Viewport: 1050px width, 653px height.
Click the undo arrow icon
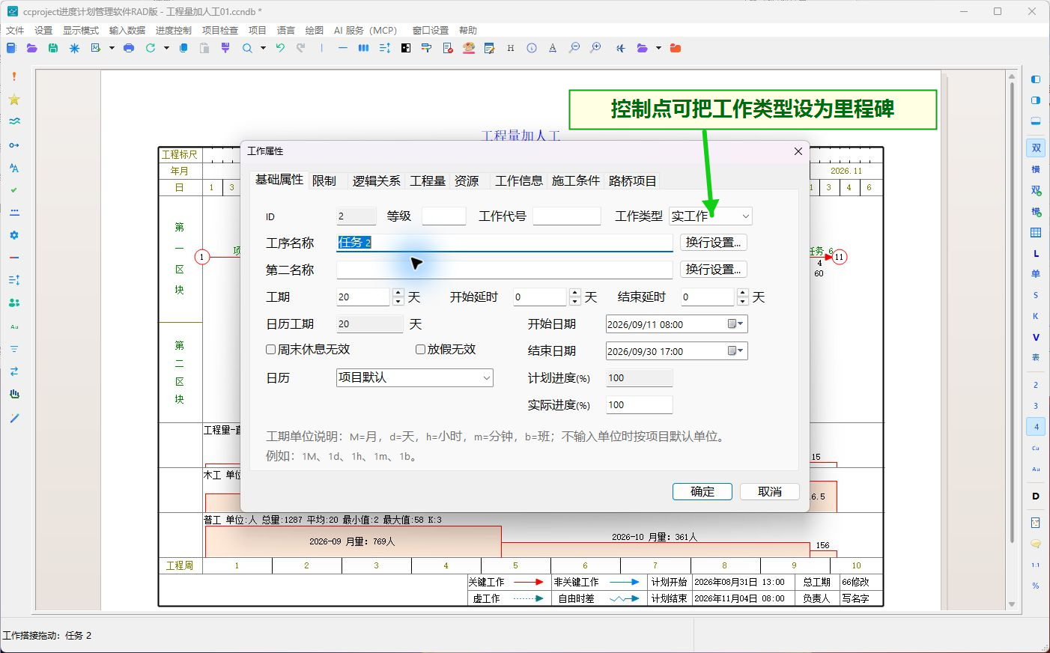pyautogui.click(x=280, y=48)
